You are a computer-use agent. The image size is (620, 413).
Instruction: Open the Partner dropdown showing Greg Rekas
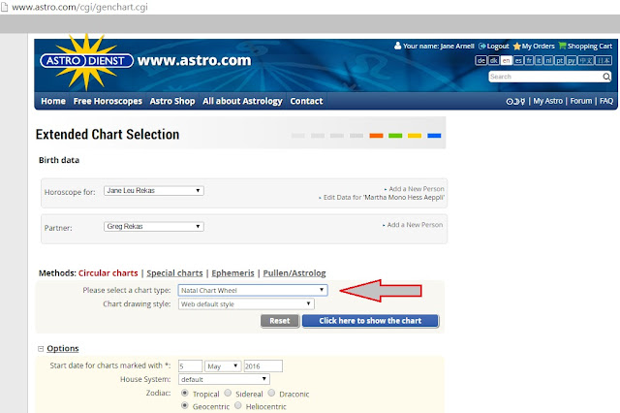[154, 226]
